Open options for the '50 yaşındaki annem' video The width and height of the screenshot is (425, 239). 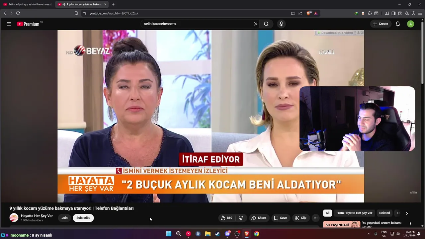tap(410, 224)
